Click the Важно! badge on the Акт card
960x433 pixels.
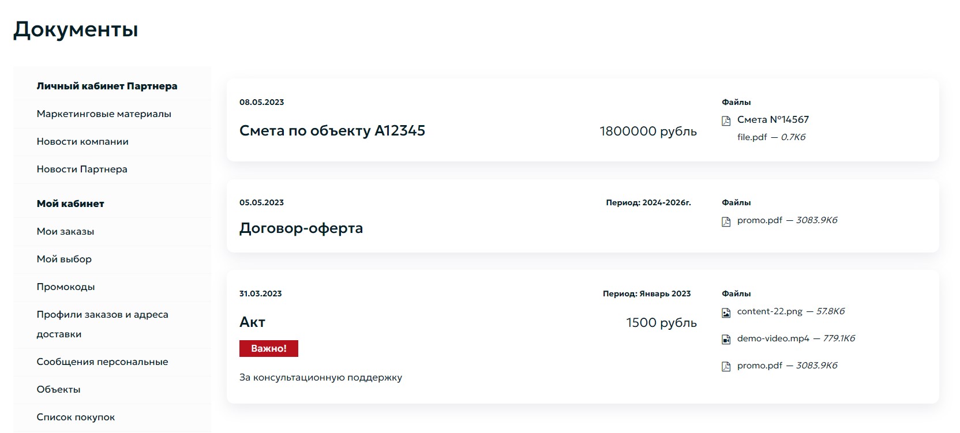(269, 348)
